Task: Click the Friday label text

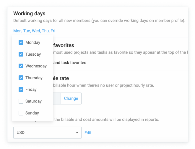Action: (31, 90)
